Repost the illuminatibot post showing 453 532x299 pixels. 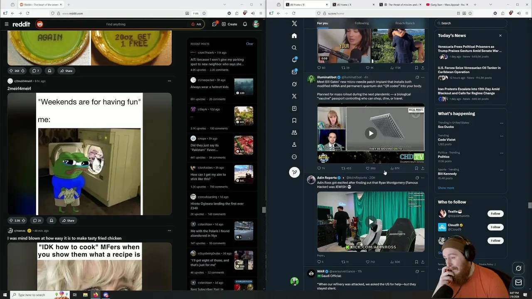[x=346, y=168]
